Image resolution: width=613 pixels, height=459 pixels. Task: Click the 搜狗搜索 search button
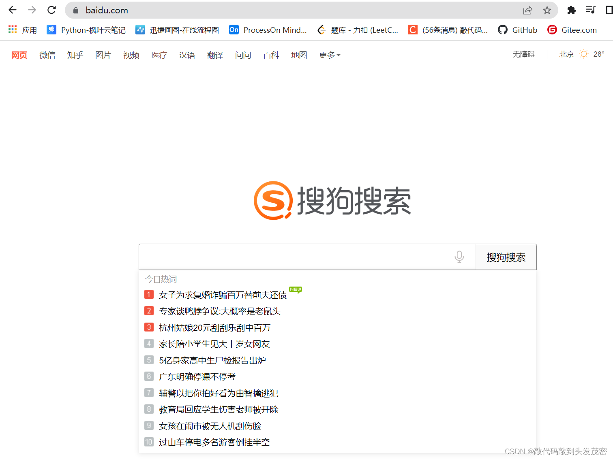pyautogui.click(x=506, y=257)
